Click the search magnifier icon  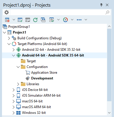coord(107,12)
